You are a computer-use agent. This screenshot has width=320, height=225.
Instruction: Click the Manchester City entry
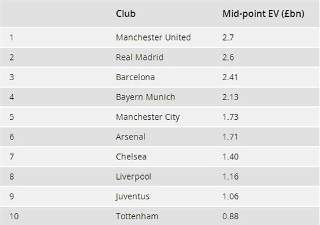pos(148,117)
